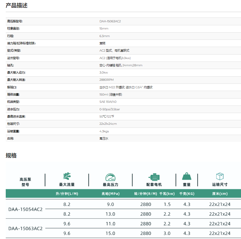The width and height of the screenshot is (241, 239).
Task: Click the 15mm value beside 柱塞直径
Action: pos(104,29)
